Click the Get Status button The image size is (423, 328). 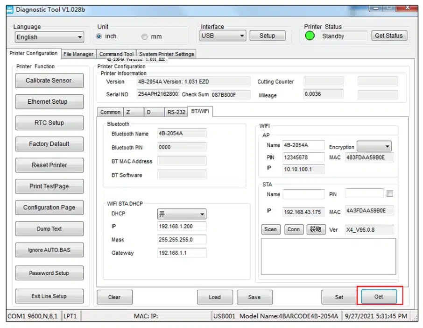click(x=389, y=36)
